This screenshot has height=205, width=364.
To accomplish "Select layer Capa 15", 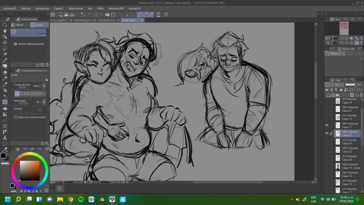I will (347, 117).
